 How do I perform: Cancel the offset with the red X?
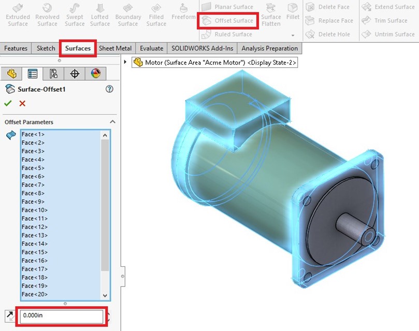tap(22, 103)
